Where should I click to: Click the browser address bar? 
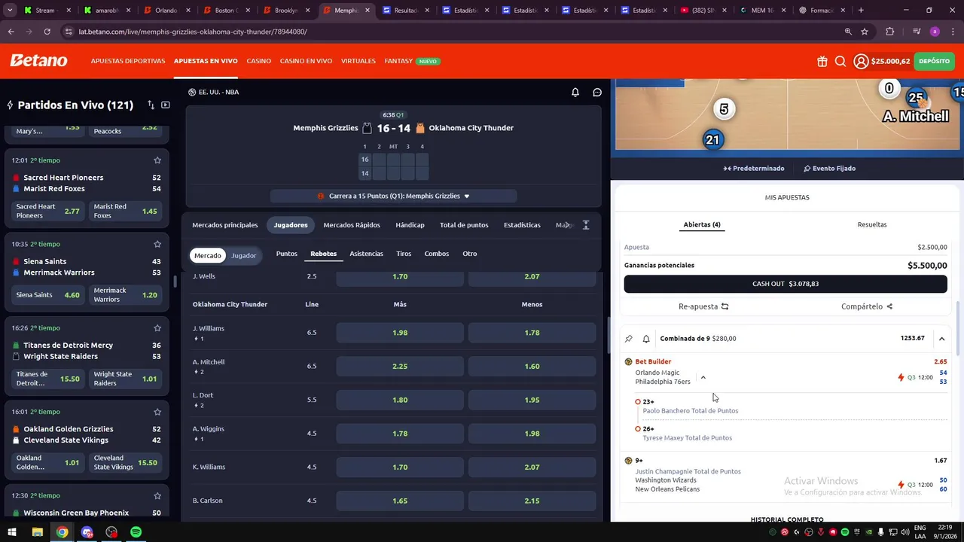(x=452, y=32)
